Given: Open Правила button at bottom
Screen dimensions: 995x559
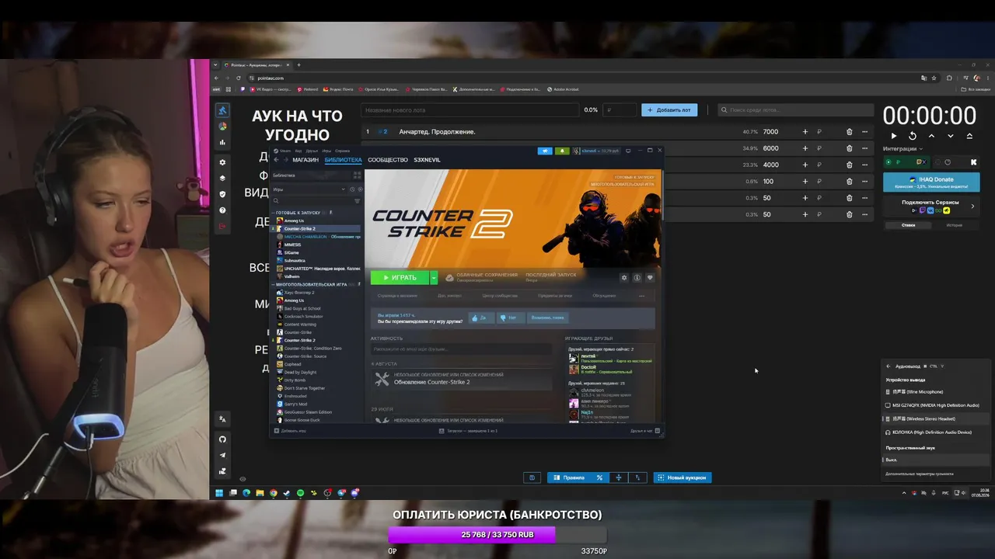Looking at the screenshot, I should point(570,477).
